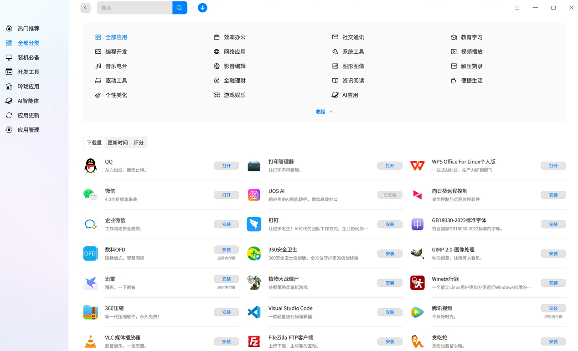Open the Visual Studio Code icon
578x351 pixels.
254,312
